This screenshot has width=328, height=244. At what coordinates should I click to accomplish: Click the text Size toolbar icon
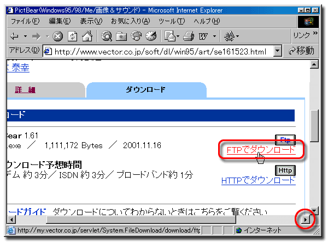click(230, 36)
